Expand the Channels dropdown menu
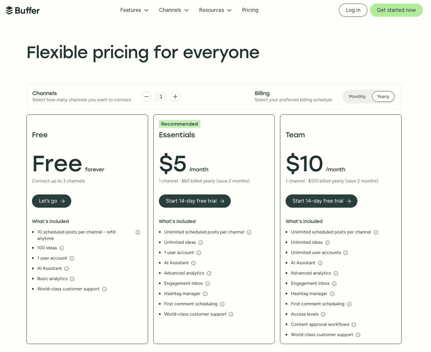Image resolution: width=431 pixels, height=352 pixels. pos(173,10)
